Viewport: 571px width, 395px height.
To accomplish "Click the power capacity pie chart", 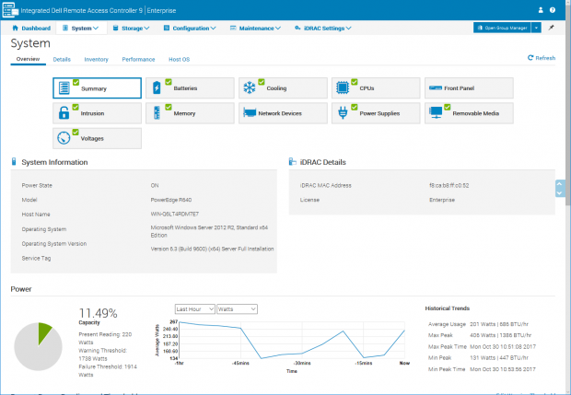I will 38,345.
